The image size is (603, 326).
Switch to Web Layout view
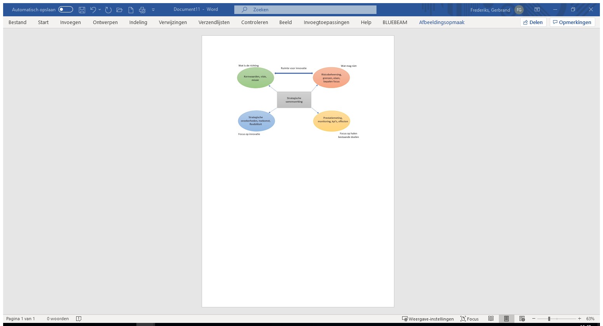pyautogui.click(x=522, y=319)
